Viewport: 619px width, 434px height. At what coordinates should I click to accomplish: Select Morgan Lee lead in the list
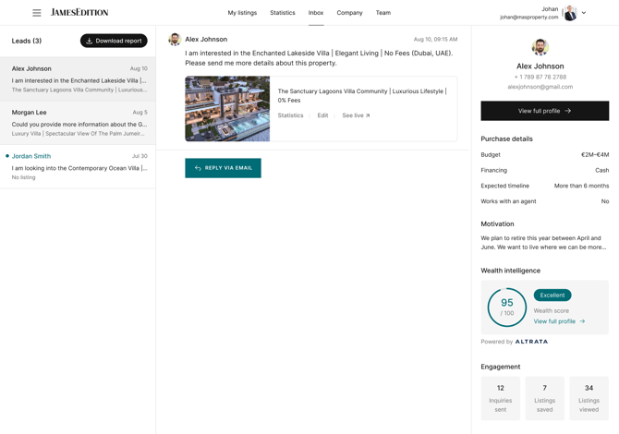coord(78,123)
